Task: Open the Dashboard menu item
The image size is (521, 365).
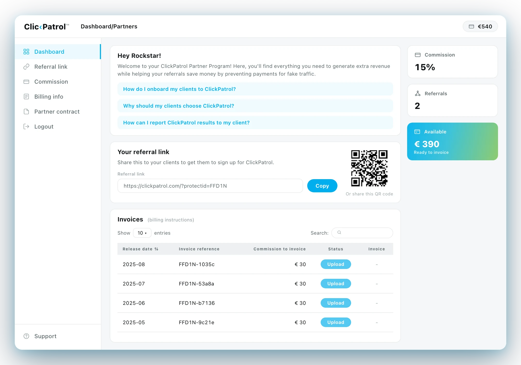Action: [x=58, y=52]
